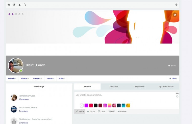Choose the Photo post type
Screen dimensions: 192x124
pos(91,111)
